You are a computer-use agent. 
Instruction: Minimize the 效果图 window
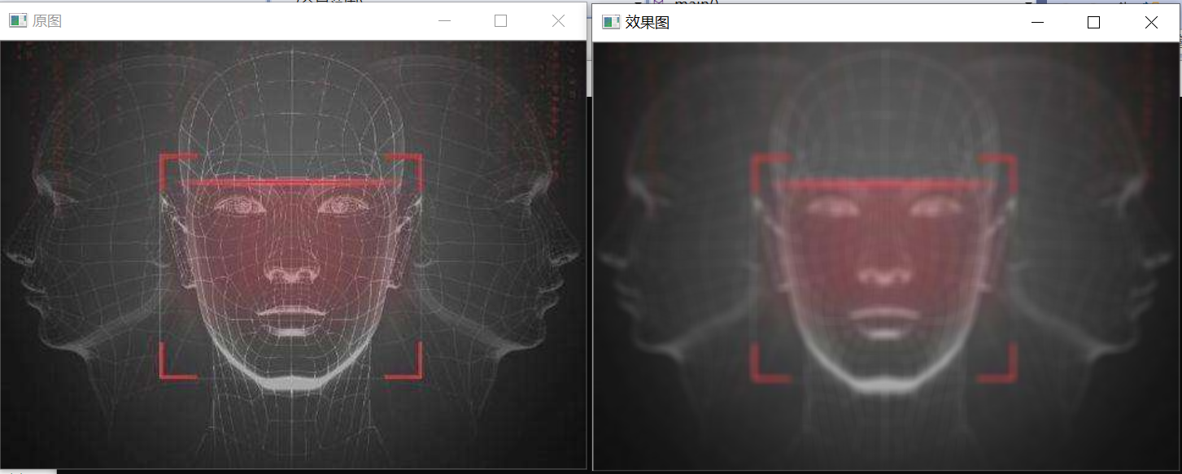pos(1037,23)
